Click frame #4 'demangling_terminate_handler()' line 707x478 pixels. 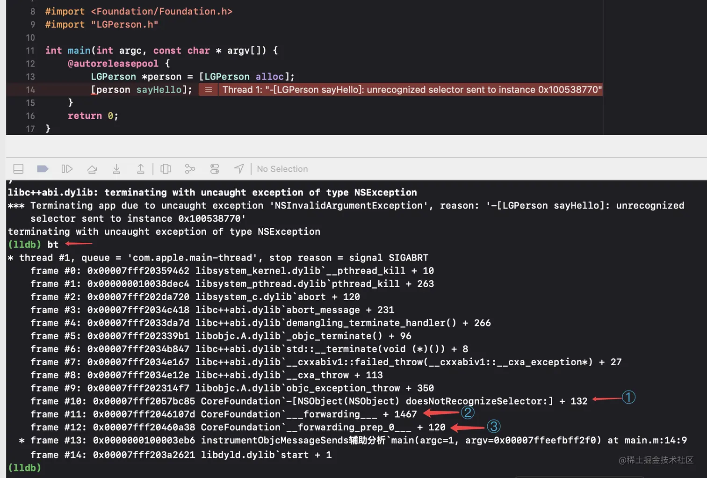[x=261, y=323]
